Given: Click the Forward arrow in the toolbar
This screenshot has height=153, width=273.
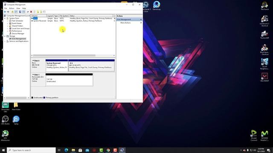Looking at the screenshot, I should [x=8, y=12].
